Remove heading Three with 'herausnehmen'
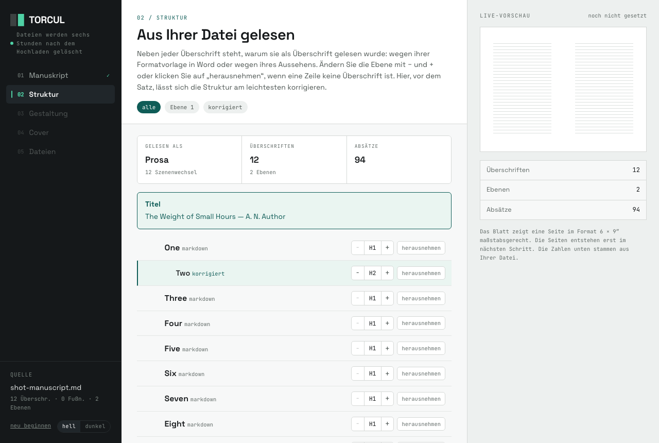The width and height of the screenshot is (659, 443). (x=421, y=298)
